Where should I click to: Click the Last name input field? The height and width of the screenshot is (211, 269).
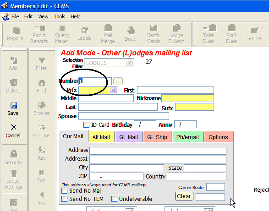click(x=118, y=107)
